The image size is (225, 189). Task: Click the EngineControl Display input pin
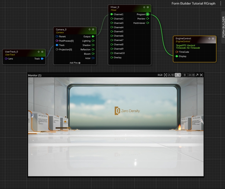tap(177, 56)
